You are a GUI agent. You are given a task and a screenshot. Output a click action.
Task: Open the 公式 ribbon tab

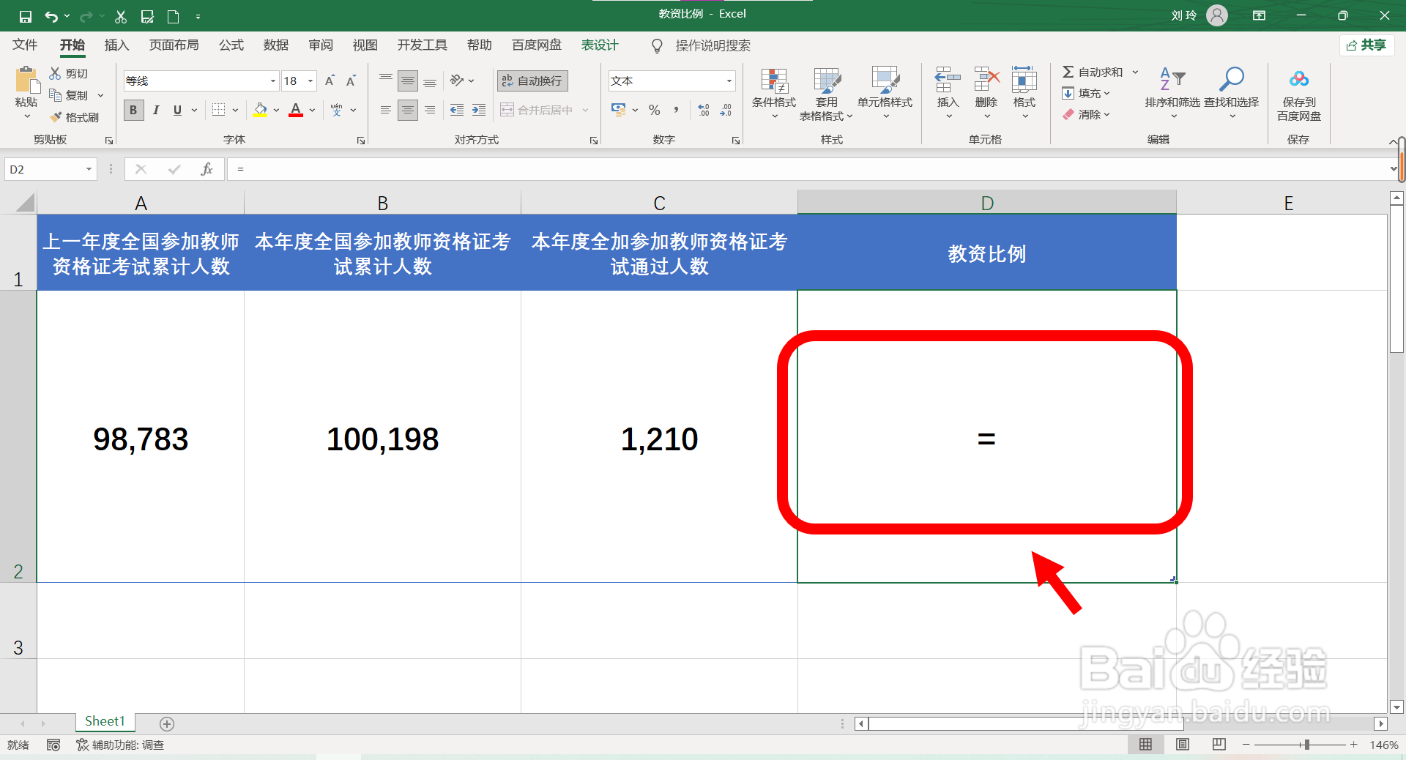(x=231, y=45)
